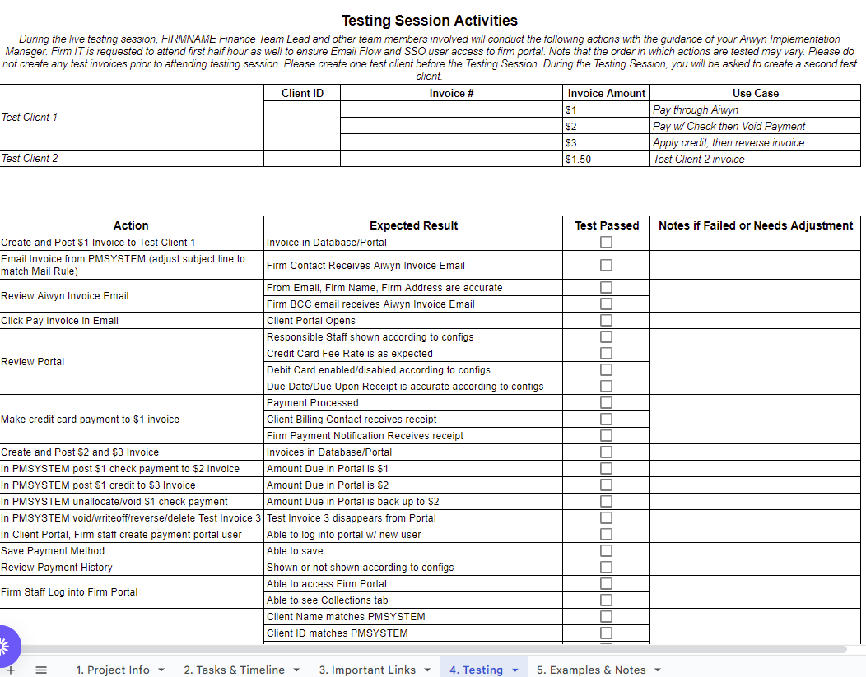Select Invoice # cell for the $2 invoice
Screen dimensions: 866x677
451,126
